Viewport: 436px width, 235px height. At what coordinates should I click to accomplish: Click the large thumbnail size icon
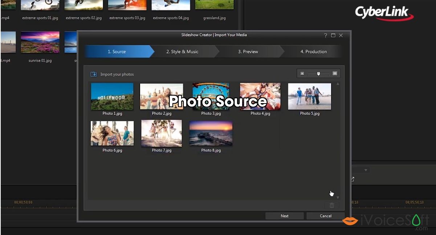[x=335, y=73]
